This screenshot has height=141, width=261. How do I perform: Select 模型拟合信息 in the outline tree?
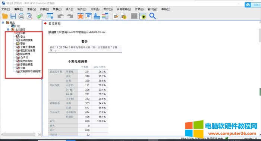tap(28, 50)
